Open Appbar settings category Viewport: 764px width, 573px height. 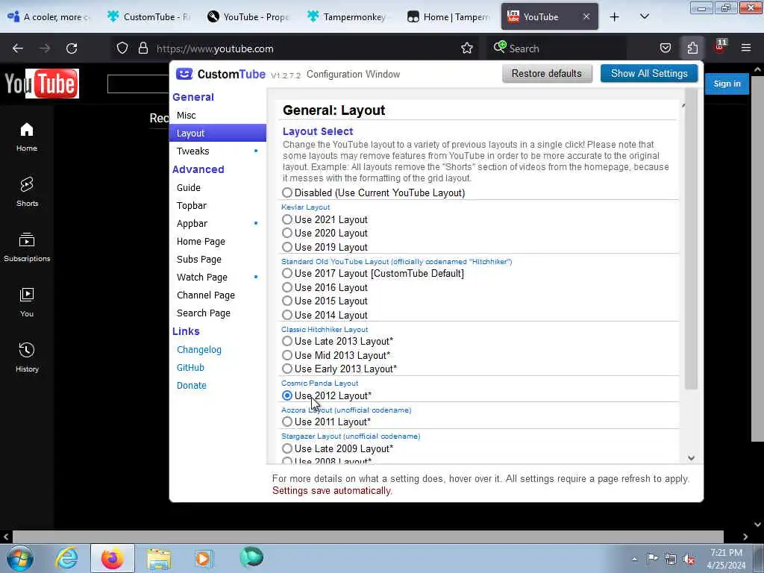coord(217,224)
